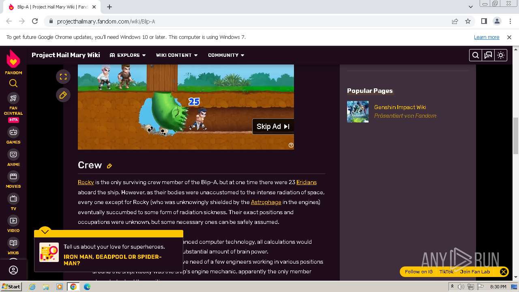Open Chrome profile avatar
Viewport: 519px width, 292px height.
[x=497, y=21]
